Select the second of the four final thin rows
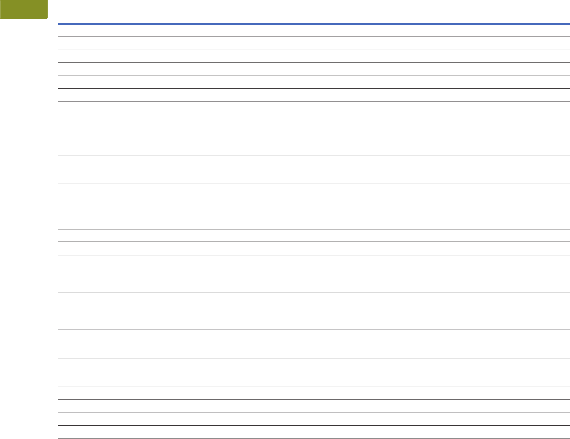570x439 pixels. (314, 407)
